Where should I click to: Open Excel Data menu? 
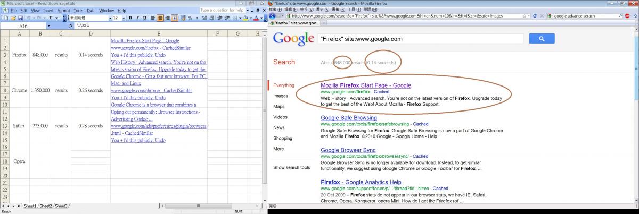tap(91, 10)
